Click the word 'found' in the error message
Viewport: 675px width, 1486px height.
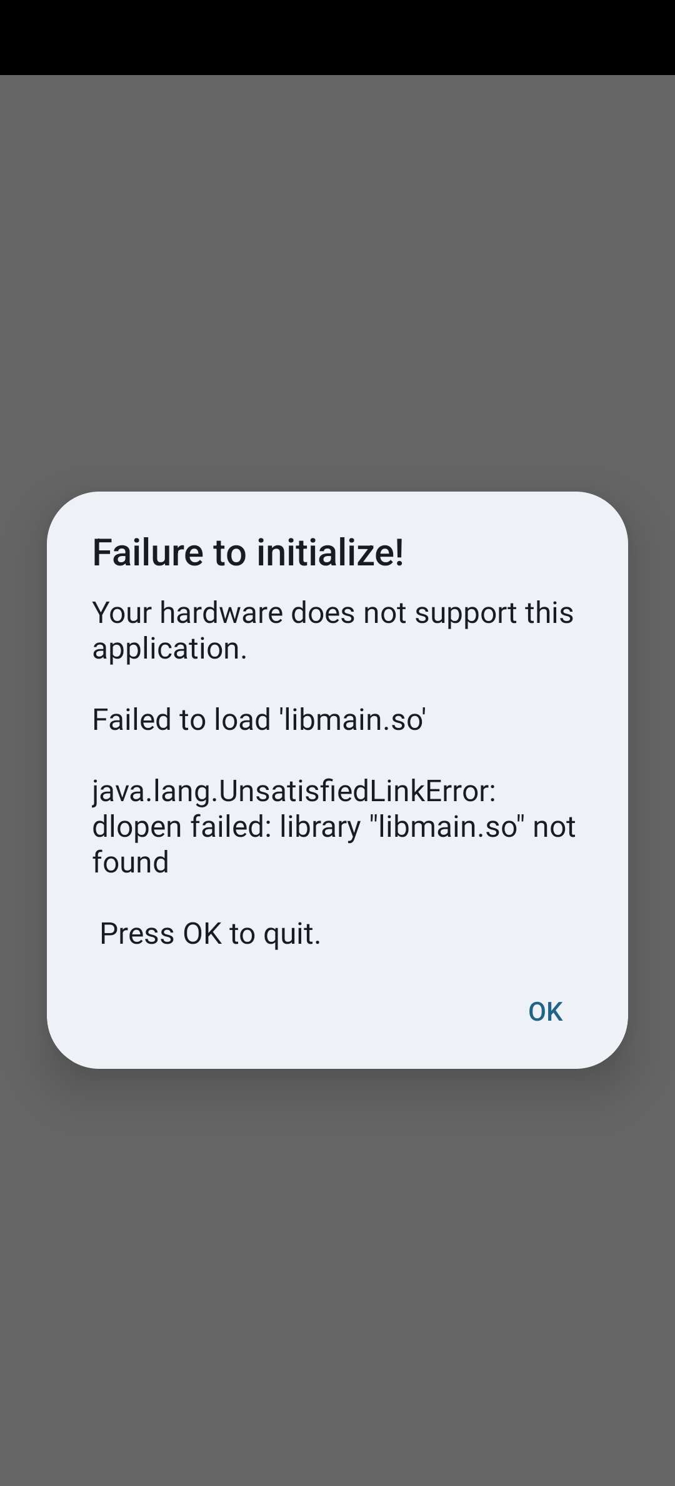[x=131, y=862]
